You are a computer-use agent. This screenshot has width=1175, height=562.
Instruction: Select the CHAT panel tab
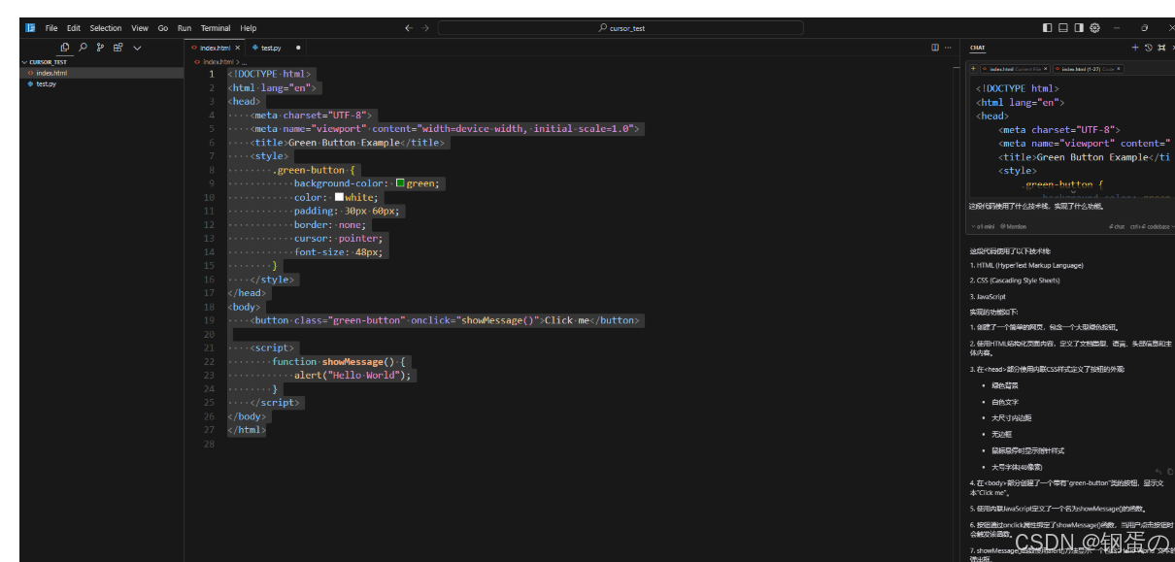coord(977,48)
